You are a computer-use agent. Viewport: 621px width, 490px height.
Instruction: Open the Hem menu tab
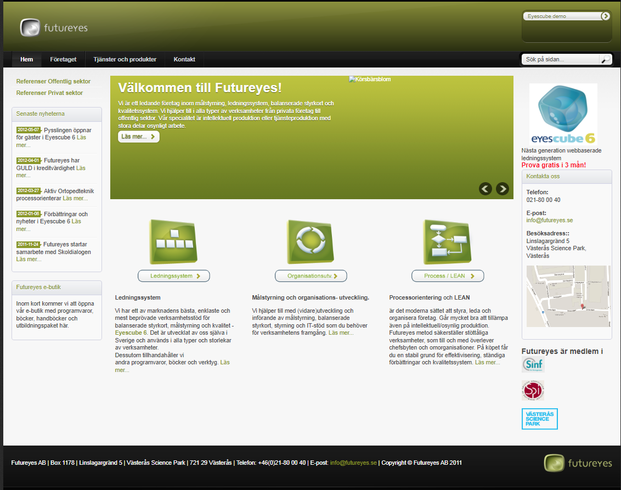26,59
